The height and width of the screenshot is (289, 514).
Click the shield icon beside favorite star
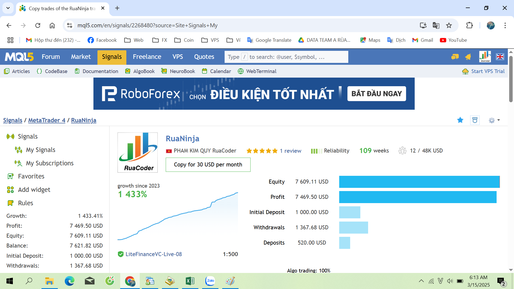click(x=475, y=120)
